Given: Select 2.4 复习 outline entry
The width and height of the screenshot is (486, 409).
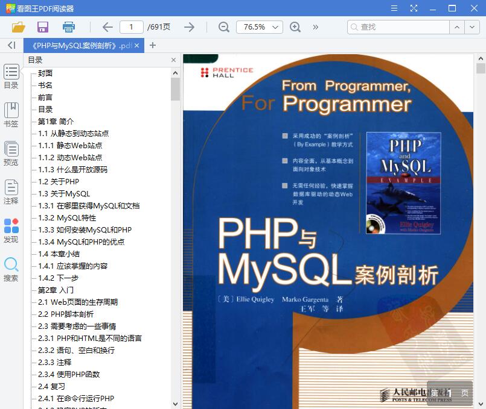Looking at the screenshot, I should click(51, 387).
